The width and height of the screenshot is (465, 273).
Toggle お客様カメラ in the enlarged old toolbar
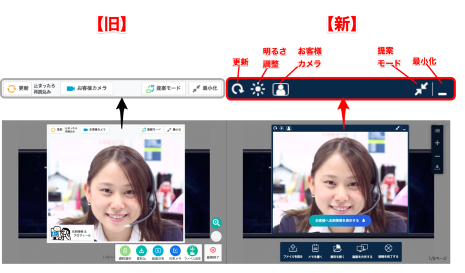pyautogui.click(x=87, y=88)
